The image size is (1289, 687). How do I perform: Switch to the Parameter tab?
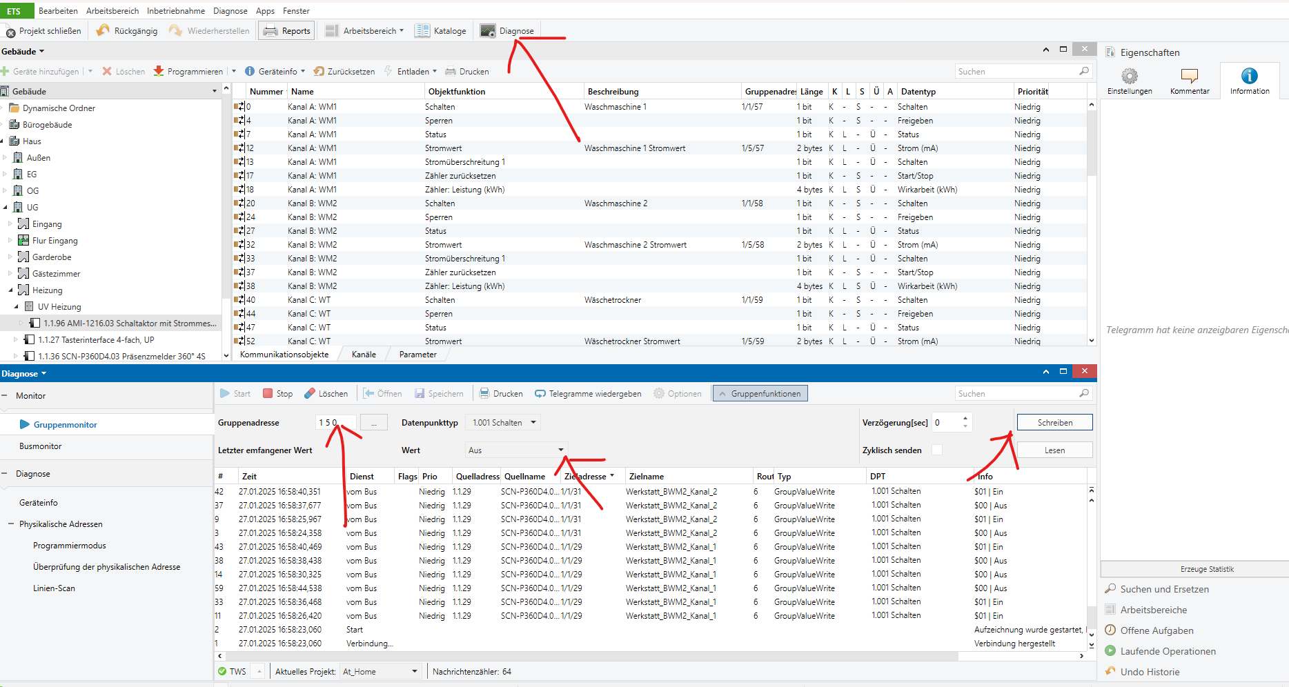click(417, 355)
